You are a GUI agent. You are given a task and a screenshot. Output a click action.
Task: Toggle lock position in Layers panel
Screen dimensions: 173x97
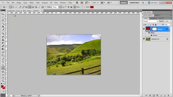153,25
